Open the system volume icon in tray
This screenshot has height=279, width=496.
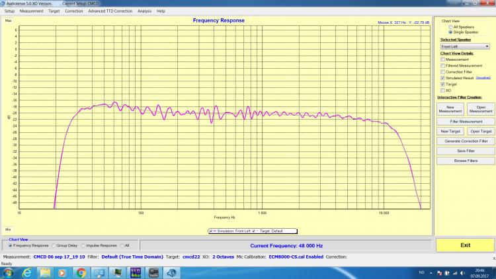point(460,272)
